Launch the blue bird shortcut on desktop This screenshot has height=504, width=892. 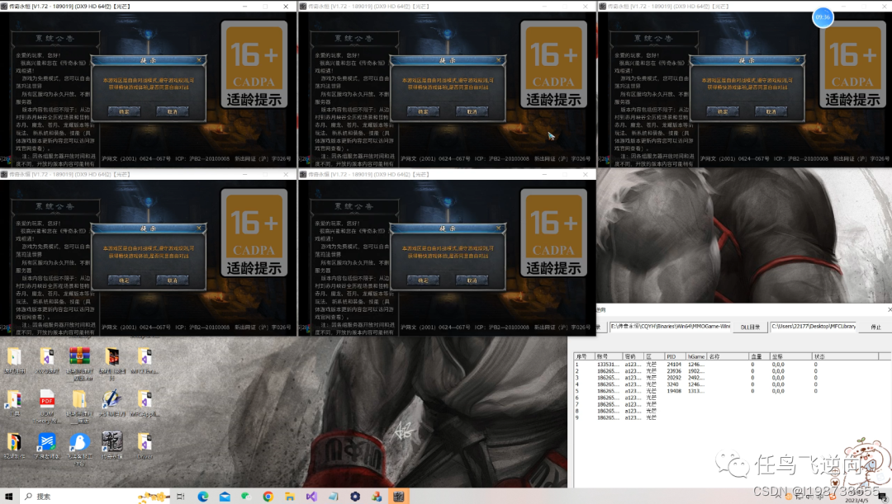pos(79,443)
